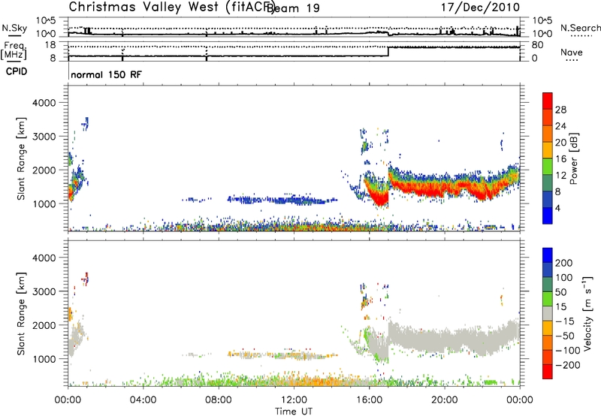Viewport: 601px width, 416px height.
Task: Click the '4000' tick of the power panel
Action: click(x=44, y=103)
